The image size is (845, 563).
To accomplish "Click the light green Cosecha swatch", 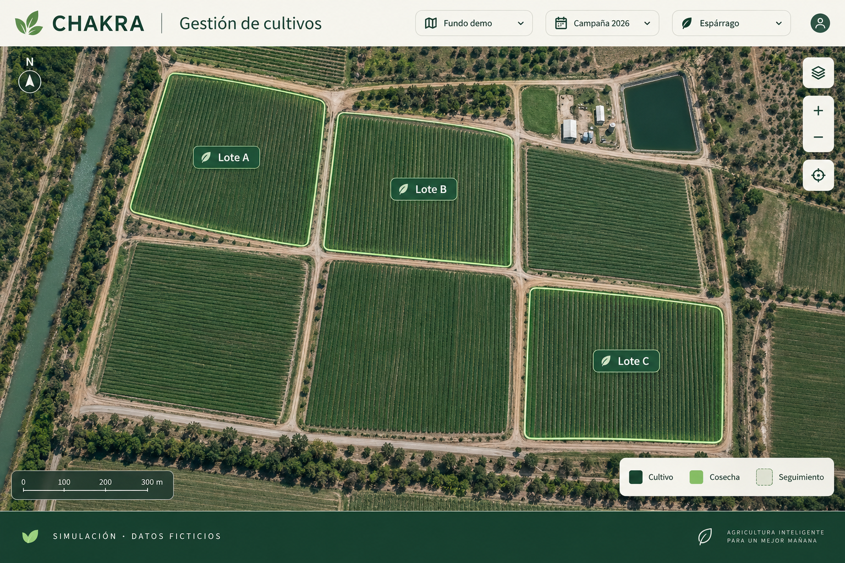I will pyautogui.click(x=696, y=477).
